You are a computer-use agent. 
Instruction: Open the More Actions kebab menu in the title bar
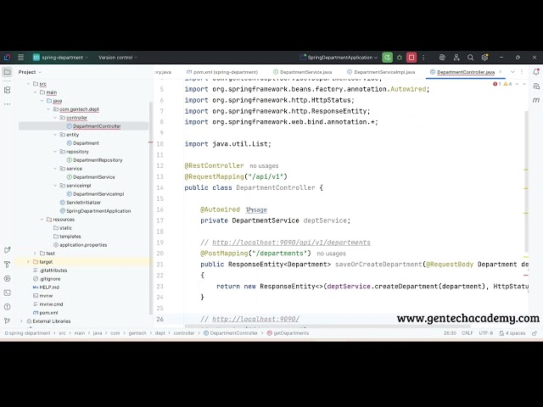coord(423,58)
